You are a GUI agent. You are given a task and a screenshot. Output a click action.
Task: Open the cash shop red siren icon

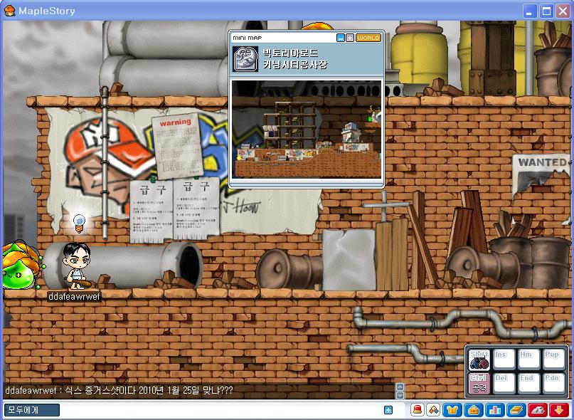pos(416,410)
